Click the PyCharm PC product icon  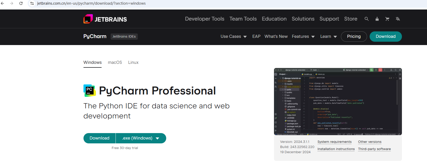(89, 91)
